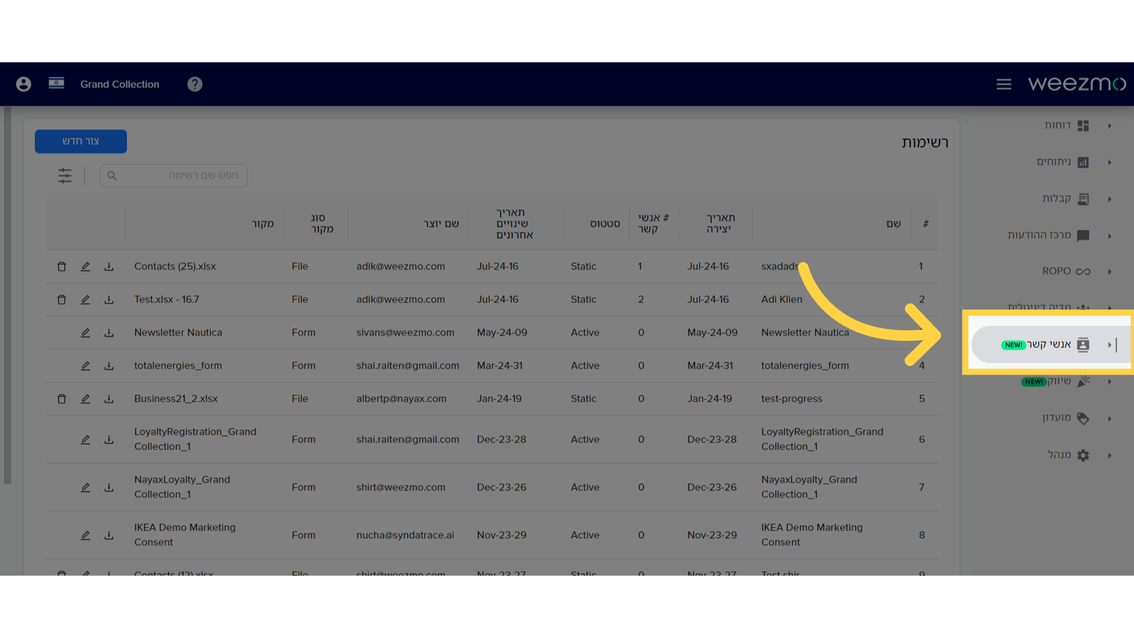
Task: Sort by the מקור column header
Action: click(x=263, y=224)
